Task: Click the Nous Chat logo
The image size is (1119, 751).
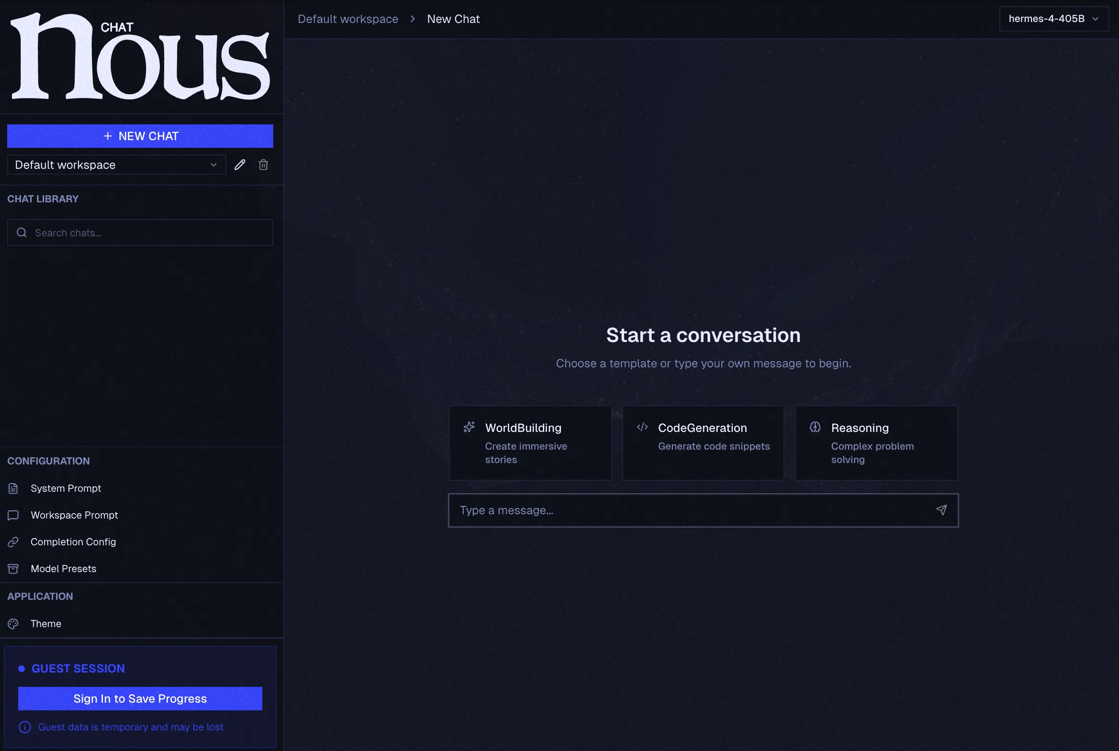Action: coord(140,56)
